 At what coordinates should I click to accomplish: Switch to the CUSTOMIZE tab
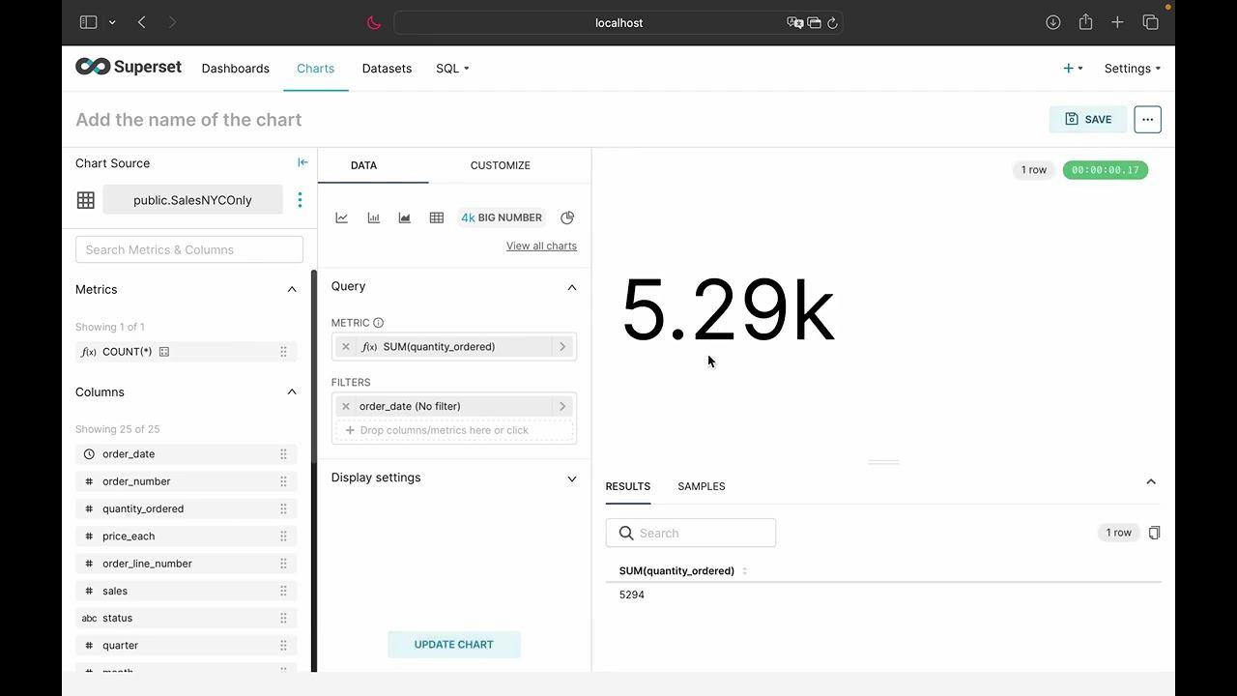501,165
